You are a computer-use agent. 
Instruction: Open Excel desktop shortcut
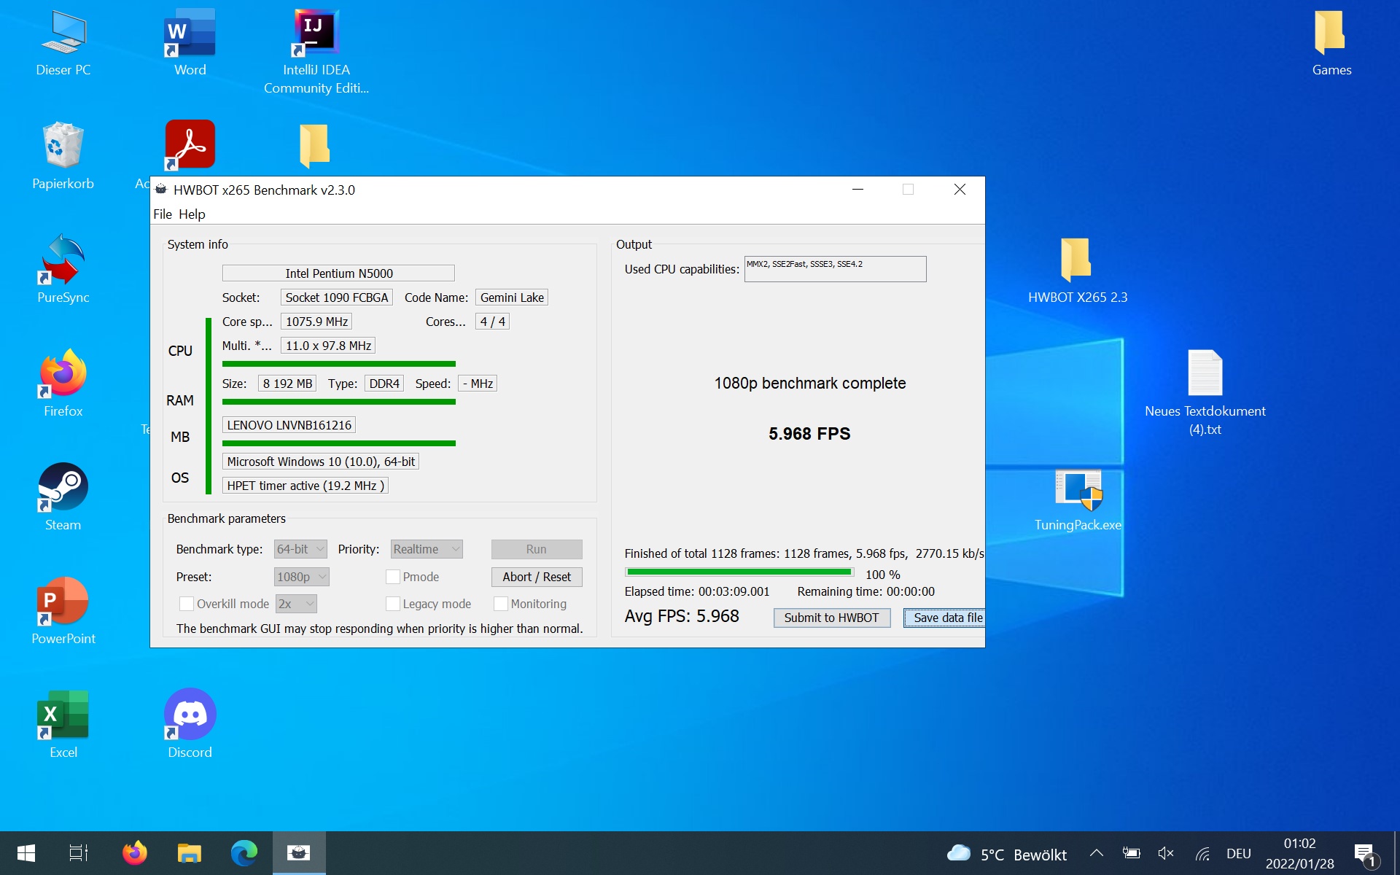coord(63,725)
